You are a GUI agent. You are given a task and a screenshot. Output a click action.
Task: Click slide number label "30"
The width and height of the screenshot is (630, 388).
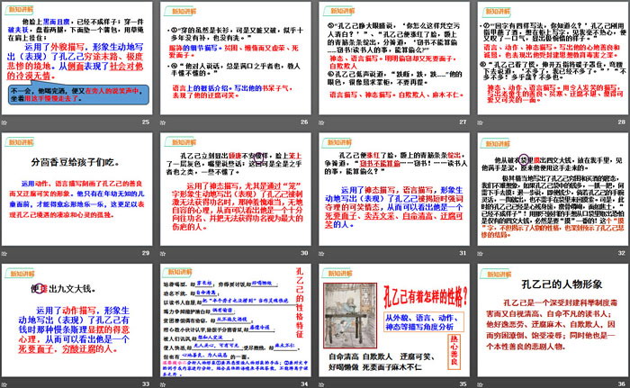304,253
